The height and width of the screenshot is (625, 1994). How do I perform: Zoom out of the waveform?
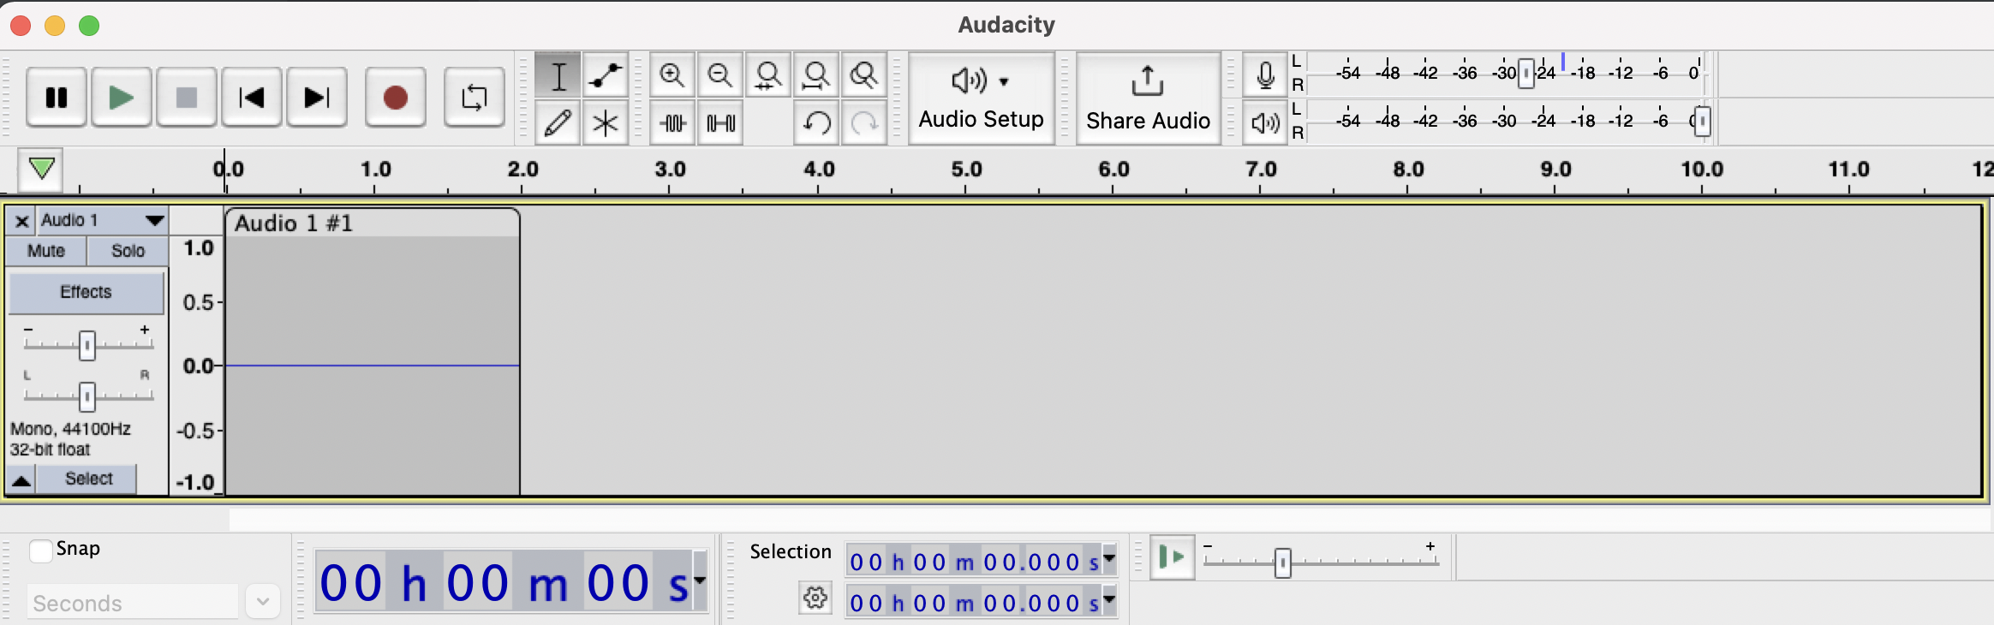(720, 75)
